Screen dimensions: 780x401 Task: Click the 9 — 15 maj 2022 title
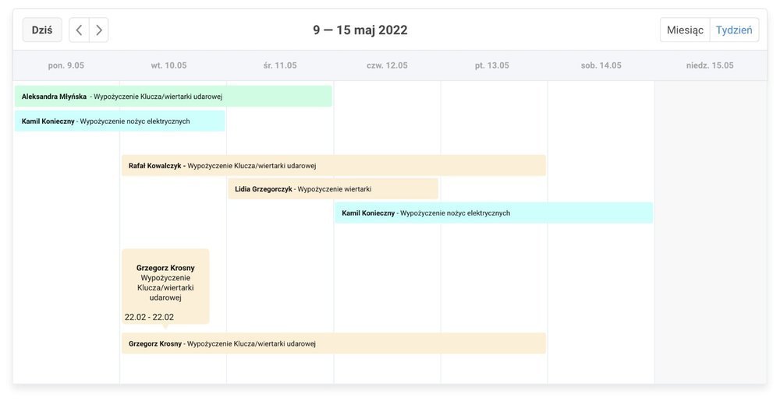coord(360,30)
